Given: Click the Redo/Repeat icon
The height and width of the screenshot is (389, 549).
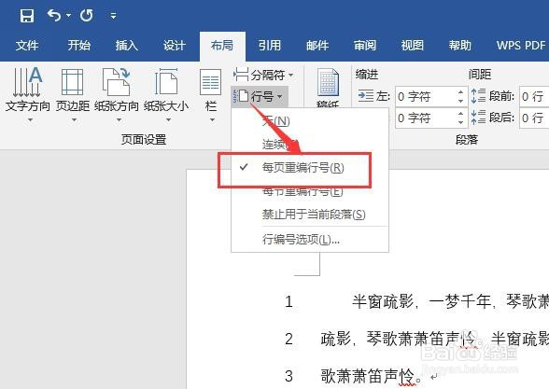Looking at the screenshot, I should pyautogui.click(x=87, y=15).
